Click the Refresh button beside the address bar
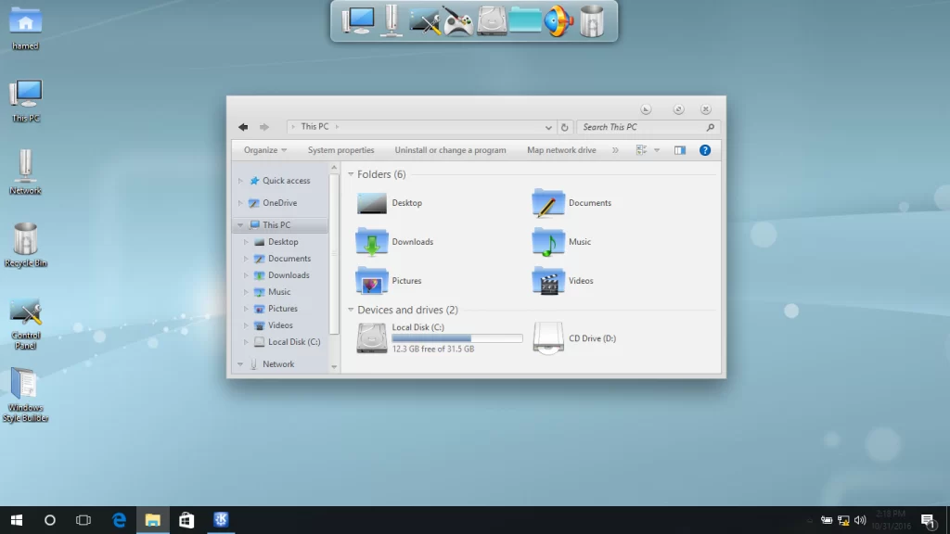Screen dimensions: 950x534 [x=564, y=127]
